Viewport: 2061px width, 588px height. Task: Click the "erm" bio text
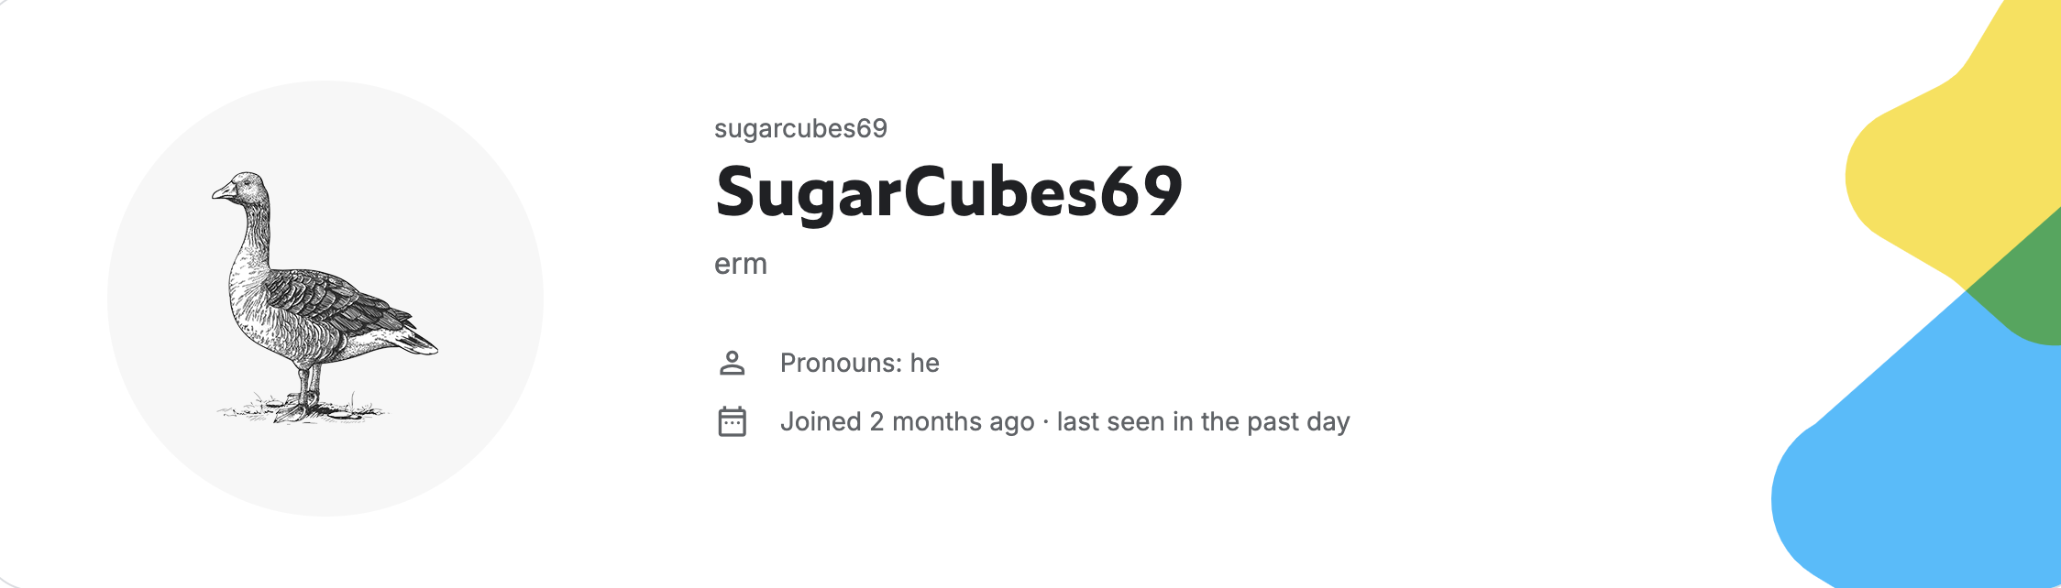(x=741, y=265)
